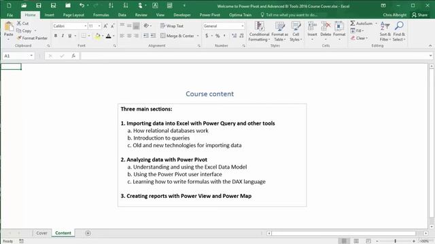Toggle Italic formatting

pos(63,36)
